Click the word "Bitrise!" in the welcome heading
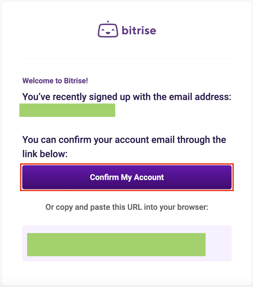Image resolution: width=253 pixels, height=287 pixels. (x=76, y=81)
